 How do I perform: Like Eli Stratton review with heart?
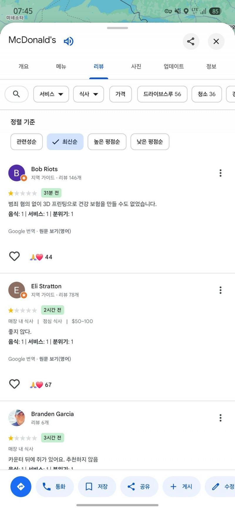(14, 384)
